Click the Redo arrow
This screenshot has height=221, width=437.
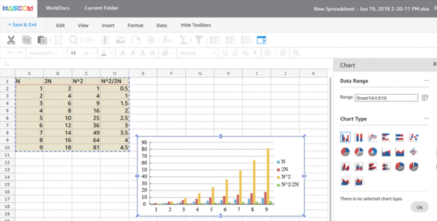click(20, 53)
